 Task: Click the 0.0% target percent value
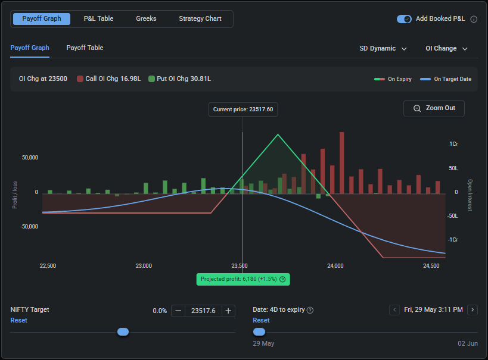pos(160,311)
